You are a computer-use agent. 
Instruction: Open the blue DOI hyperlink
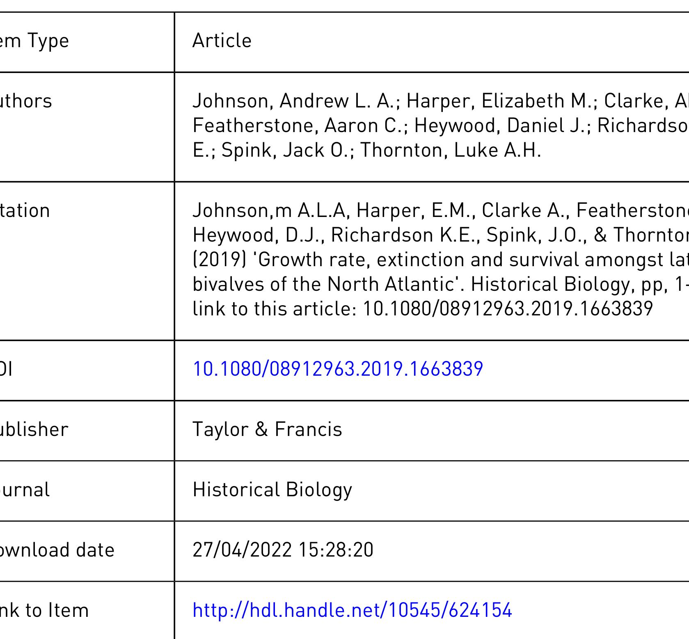tap(337, 369)
